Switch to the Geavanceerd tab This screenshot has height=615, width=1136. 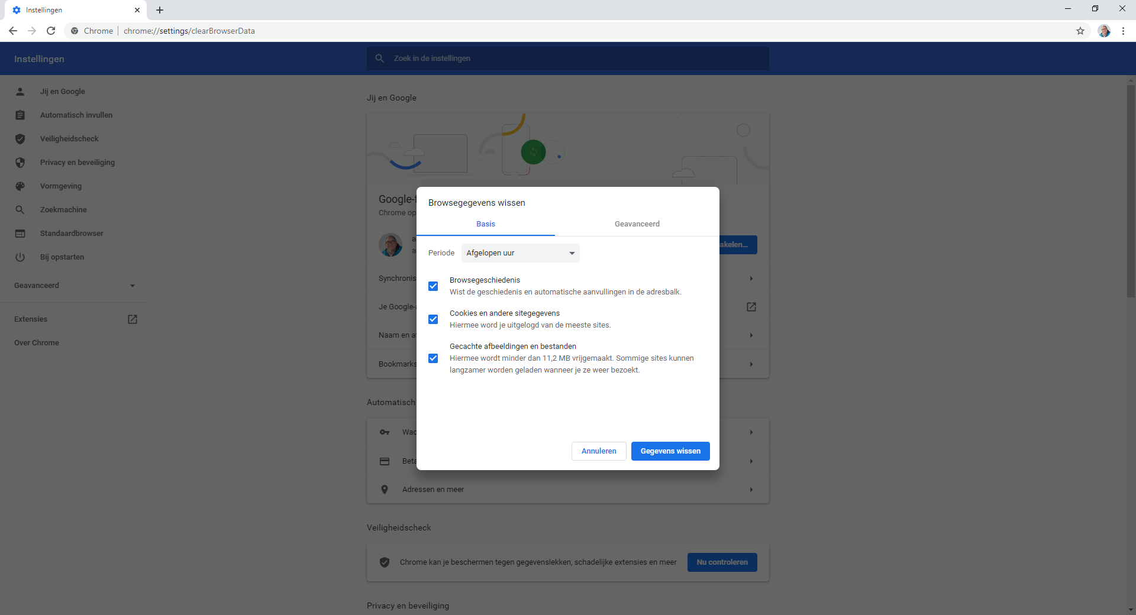637,224
